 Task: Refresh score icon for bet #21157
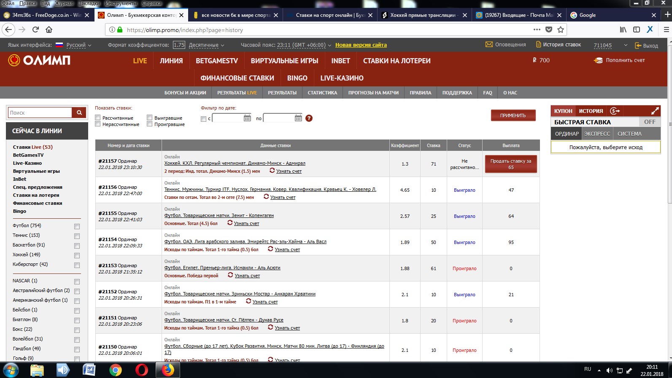point(272,171)
